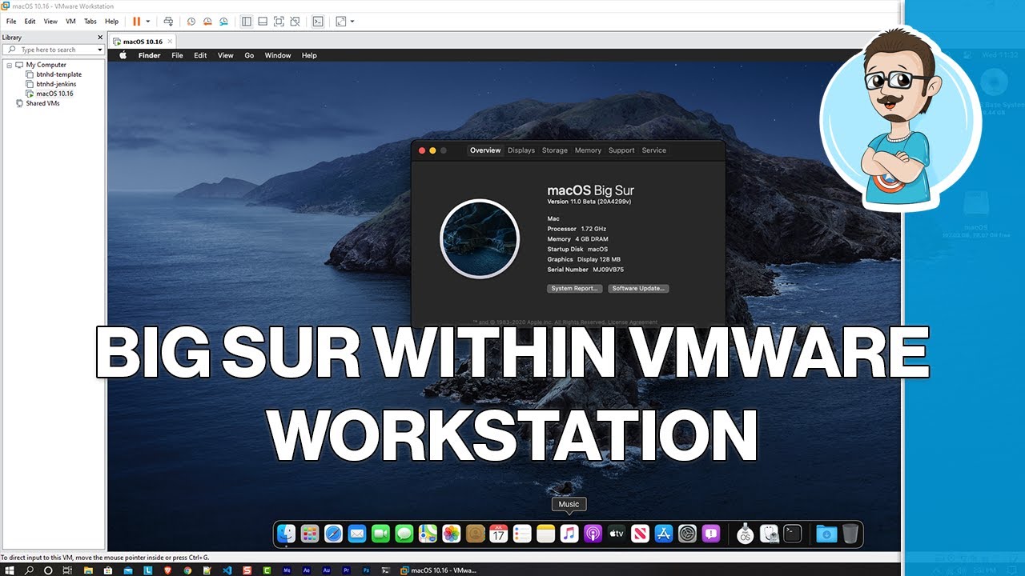Open the Library search dropdown arrow
This screenshot has height=576, width=1025.
tap(99, 50)
